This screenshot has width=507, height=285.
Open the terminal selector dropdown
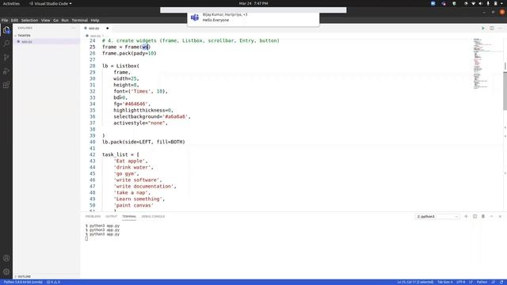pos(437,216)
